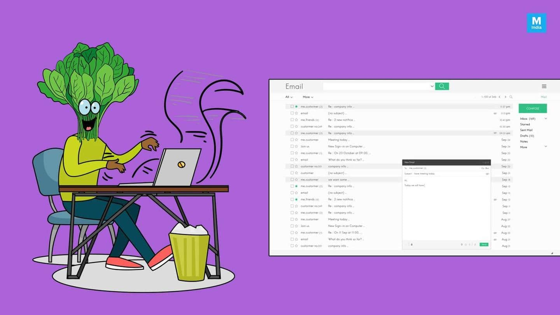Viewport: 560px width, 315px height.
Task: Tick checkbox of 11:13 pm (no subject) email
Action: pos(292,113)
